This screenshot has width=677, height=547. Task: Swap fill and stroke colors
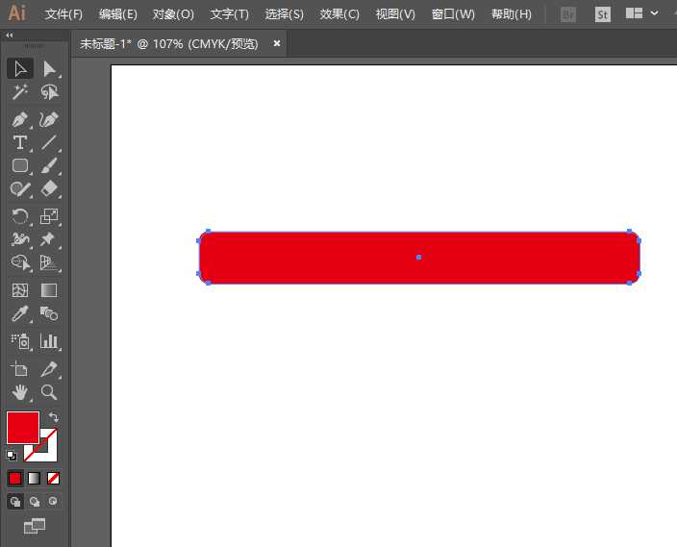tap(54, 417)
